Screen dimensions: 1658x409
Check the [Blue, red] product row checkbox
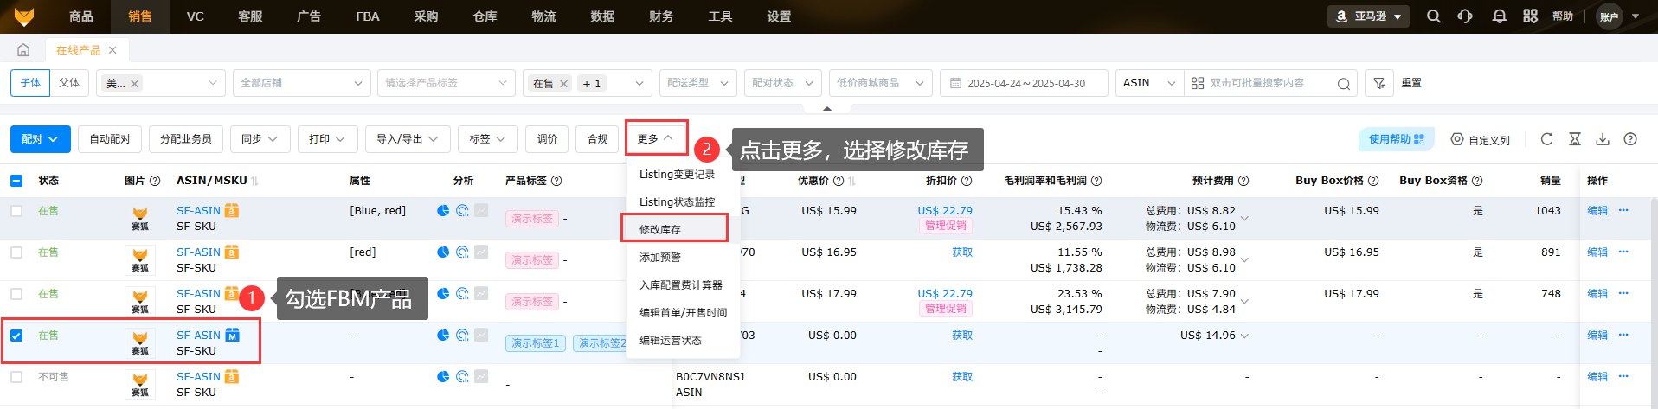[x=16, y=210]
